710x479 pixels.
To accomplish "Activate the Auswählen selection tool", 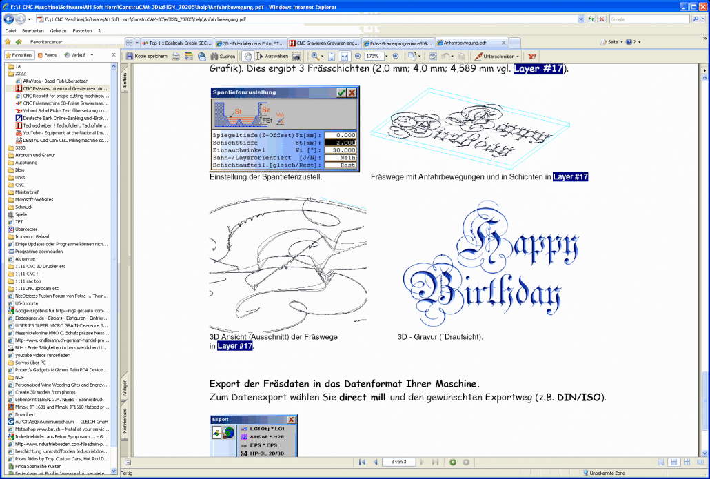I will [269, 57].
